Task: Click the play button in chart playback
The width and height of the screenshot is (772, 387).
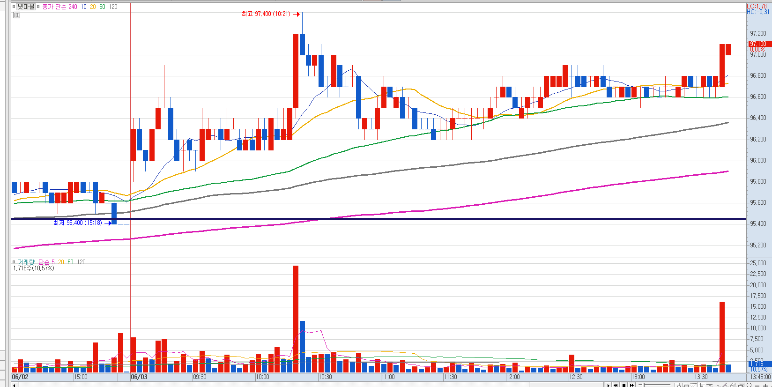Action: tap(608, 385)
